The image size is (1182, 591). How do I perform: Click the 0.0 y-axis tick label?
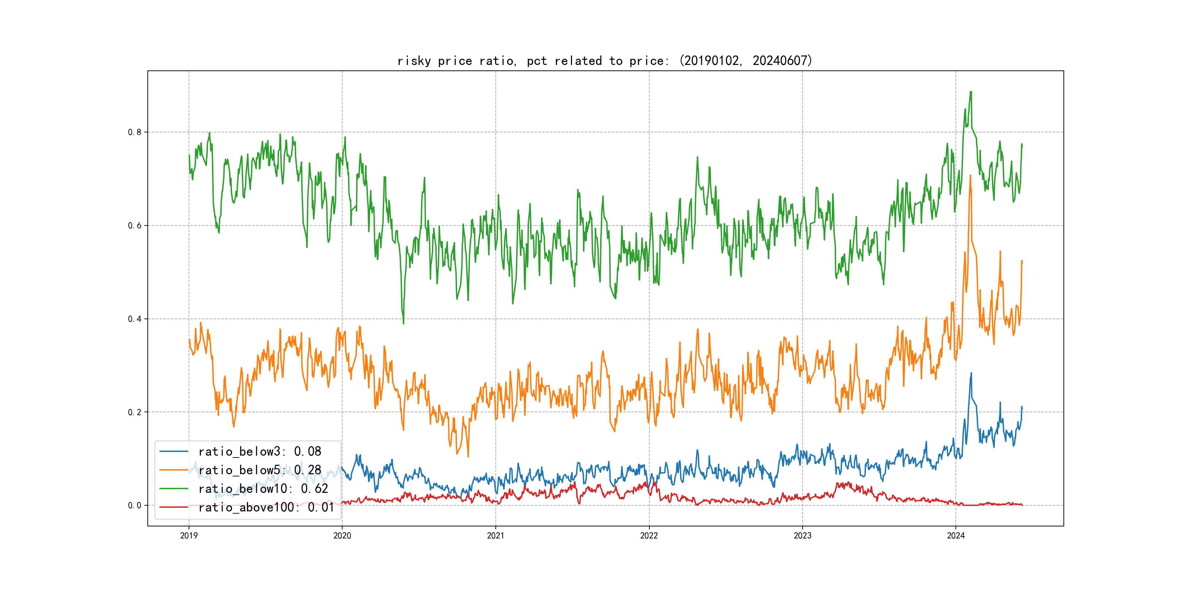(x=135, y=505)
